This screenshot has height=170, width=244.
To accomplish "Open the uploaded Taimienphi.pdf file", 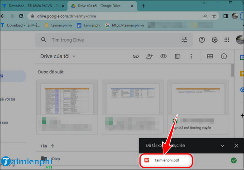I will 167,160.
